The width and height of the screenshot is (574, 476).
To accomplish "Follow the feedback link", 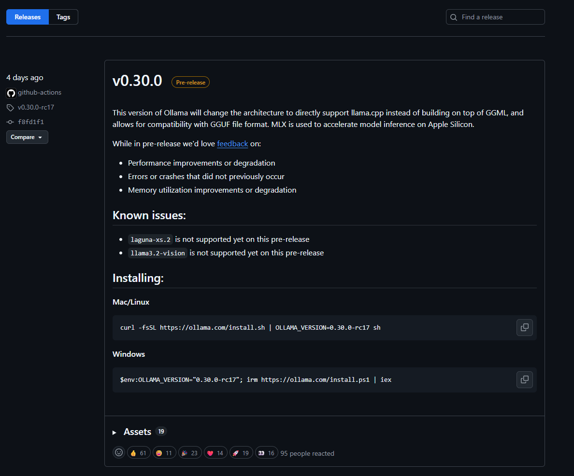I will pyautogui.click(x=232, y=144).
